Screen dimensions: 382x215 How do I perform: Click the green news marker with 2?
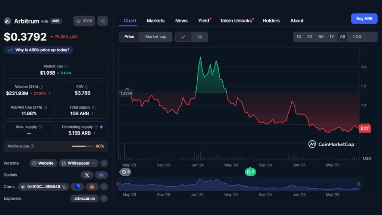coord(250,172)
